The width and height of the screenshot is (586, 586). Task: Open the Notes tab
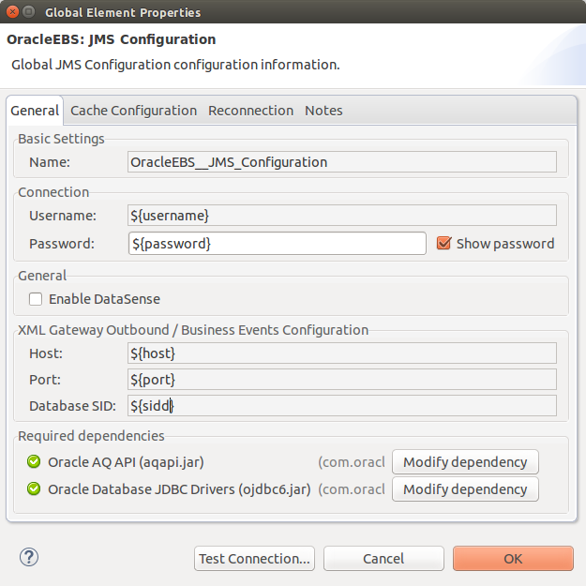(x=323, y=111)
